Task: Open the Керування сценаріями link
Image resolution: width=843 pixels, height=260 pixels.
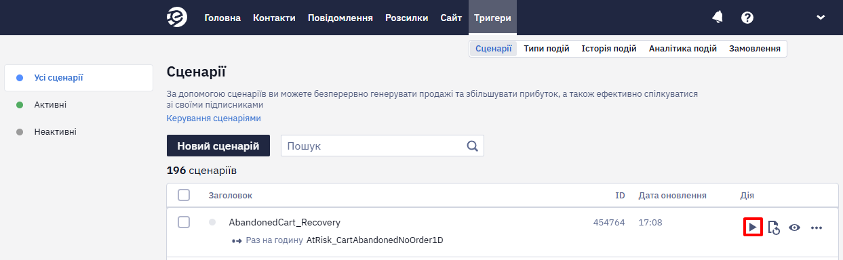Action: pos(214,118)
